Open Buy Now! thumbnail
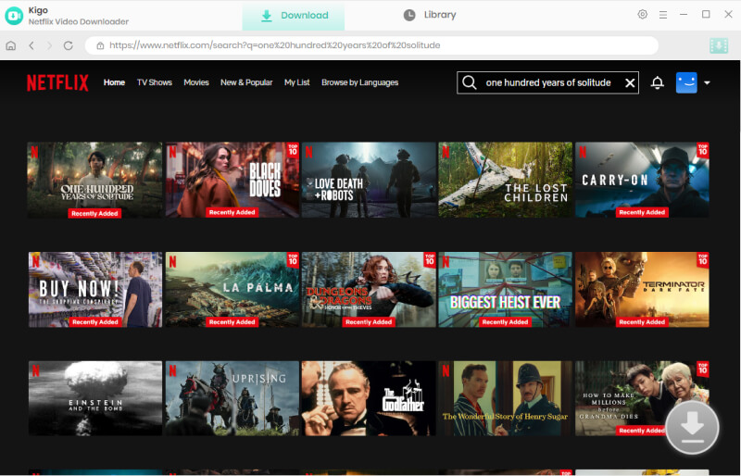The width and height of the screenshot is (741, 476). [95, 289]
